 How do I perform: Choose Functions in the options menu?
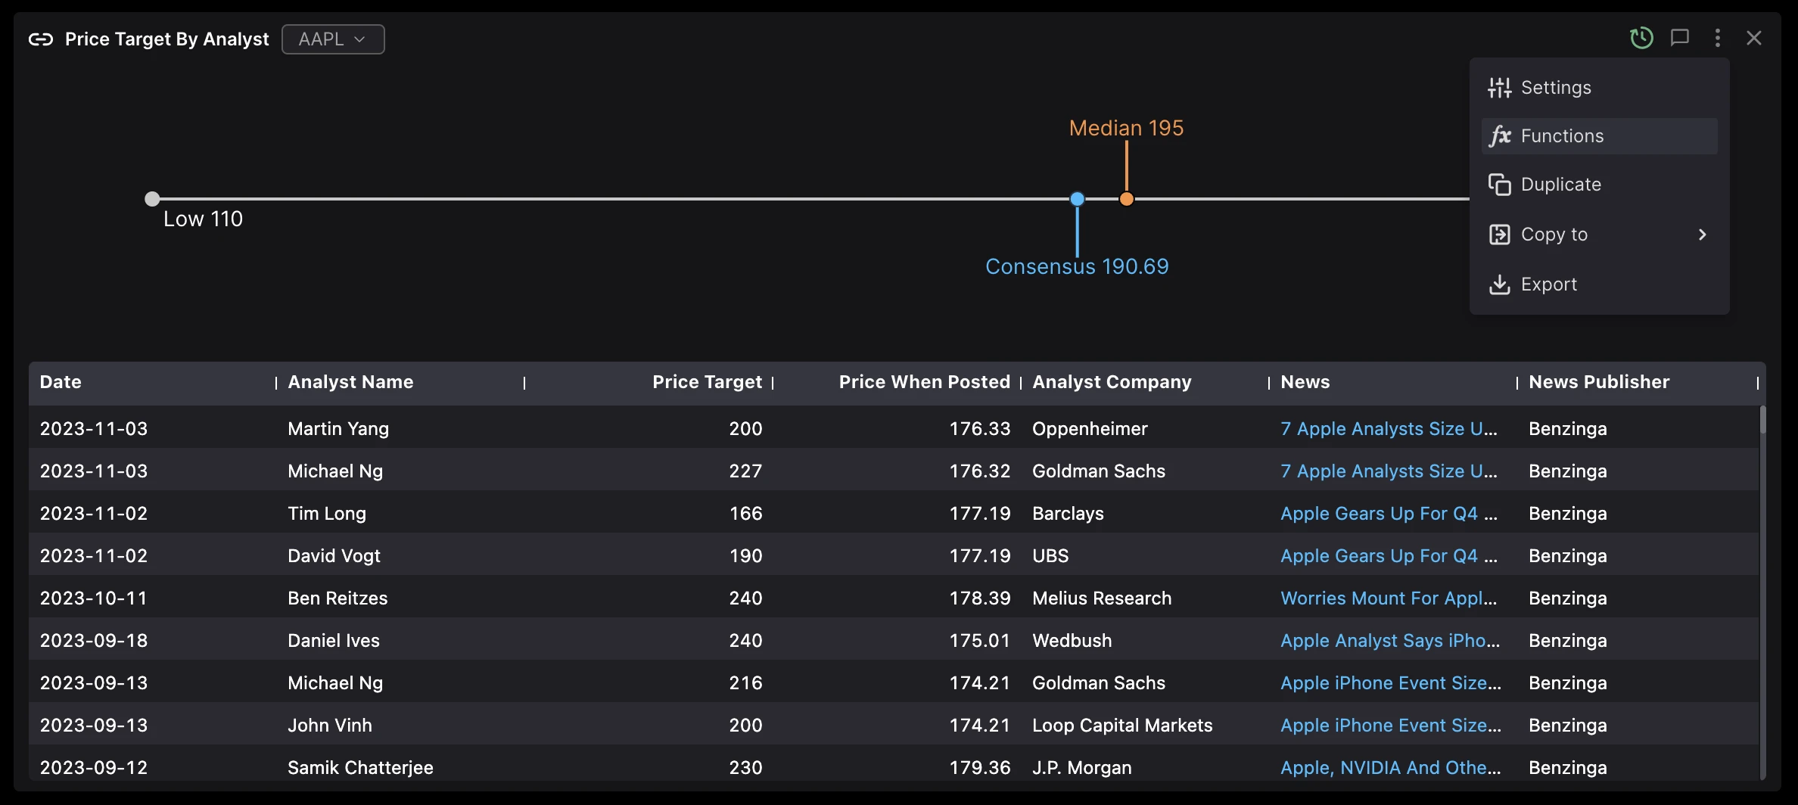(x=1561, y=136)
